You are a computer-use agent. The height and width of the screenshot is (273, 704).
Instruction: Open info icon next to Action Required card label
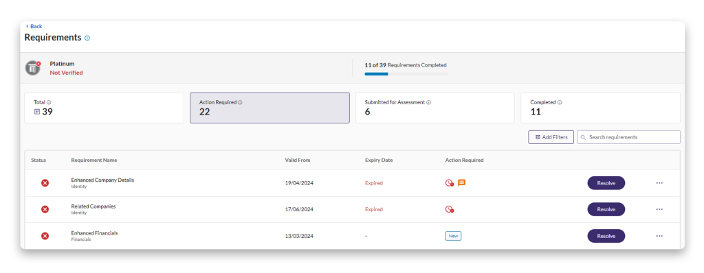pyautogui.click(x=240, y=102)
